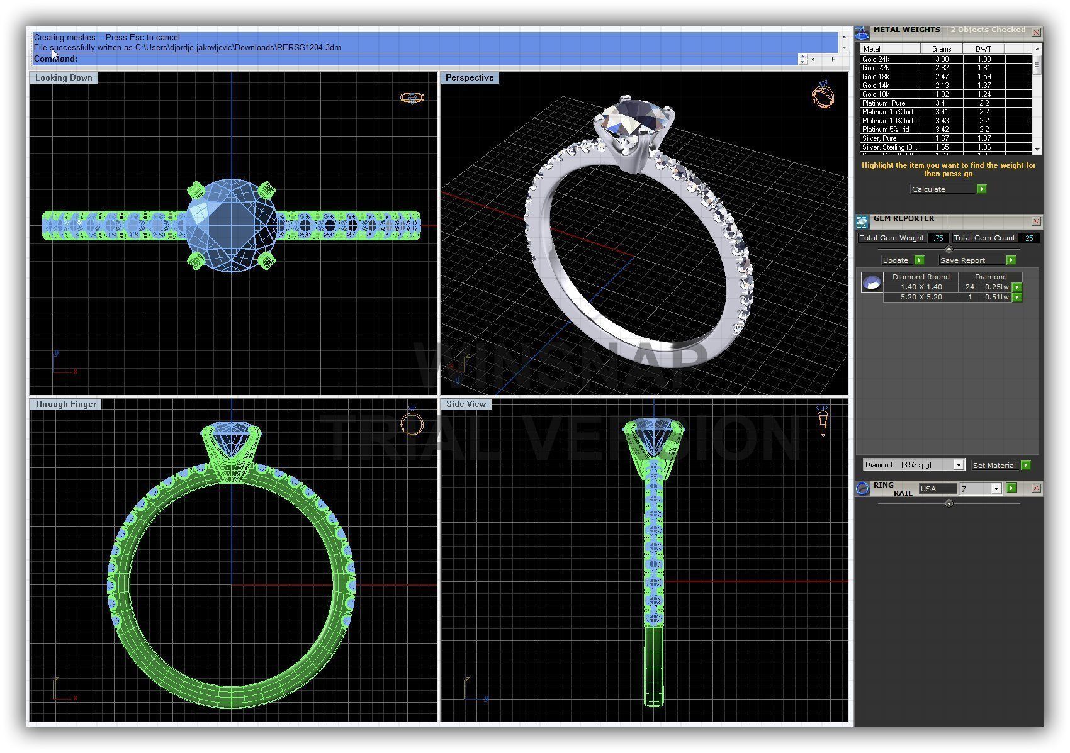The height and width of the screenshot is (753, 1070).
Task: Expand the Ring Rail section down arrow
Action: (x=949, y=503)
